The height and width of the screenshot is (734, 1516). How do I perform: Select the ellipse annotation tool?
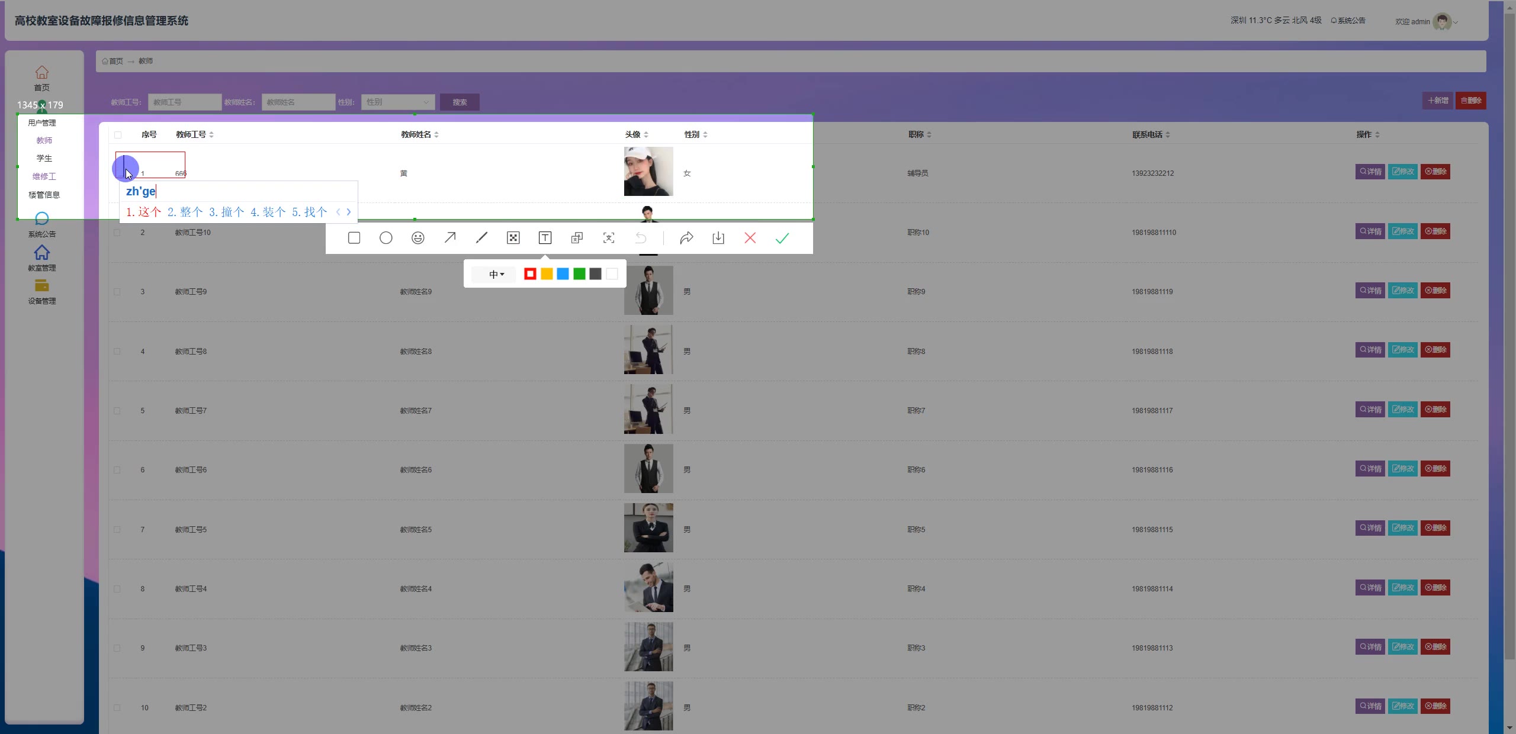(386, 238)
